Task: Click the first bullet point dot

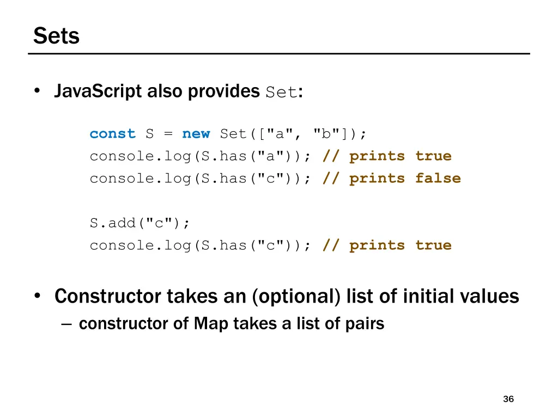Action: [37, 91]
